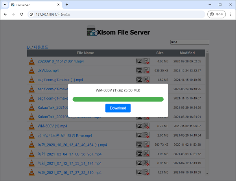
Task: Close the File Server tab
Action: click(58, 5)
